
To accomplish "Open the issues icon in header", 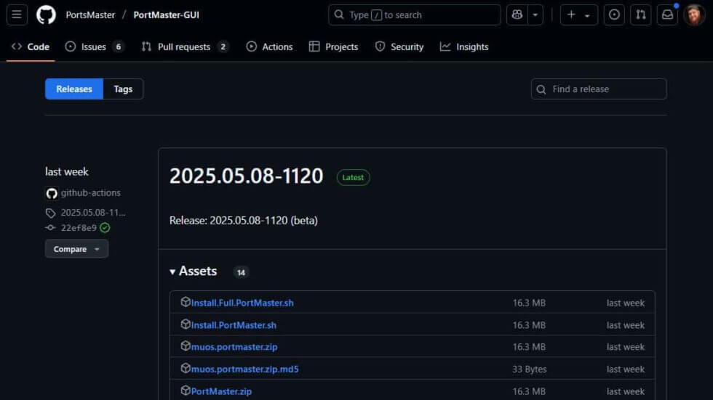I will pyautogui.click(x=615, y=15).
